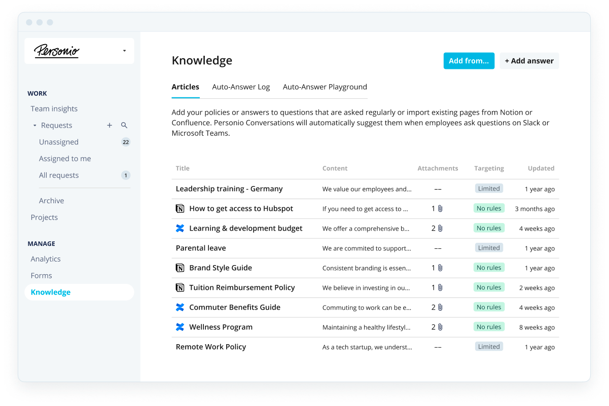This screenshot has height=406, width=609.
Task: Open the Personio workspace dropdown arrow
Action: click(x=124, y=51)
